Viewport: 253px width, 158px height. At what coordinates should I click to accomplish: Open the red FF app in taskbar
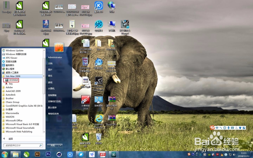tap(102, 154)
